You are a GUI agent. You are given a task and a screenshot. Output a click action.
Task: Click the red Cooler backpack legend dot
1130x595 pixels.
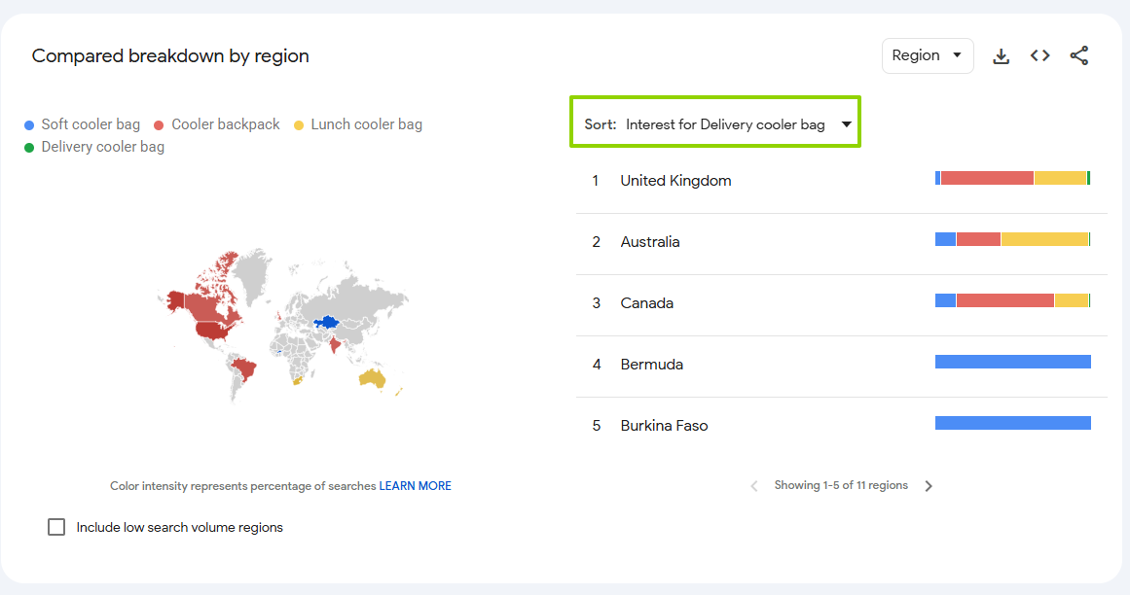coord(159,125)
